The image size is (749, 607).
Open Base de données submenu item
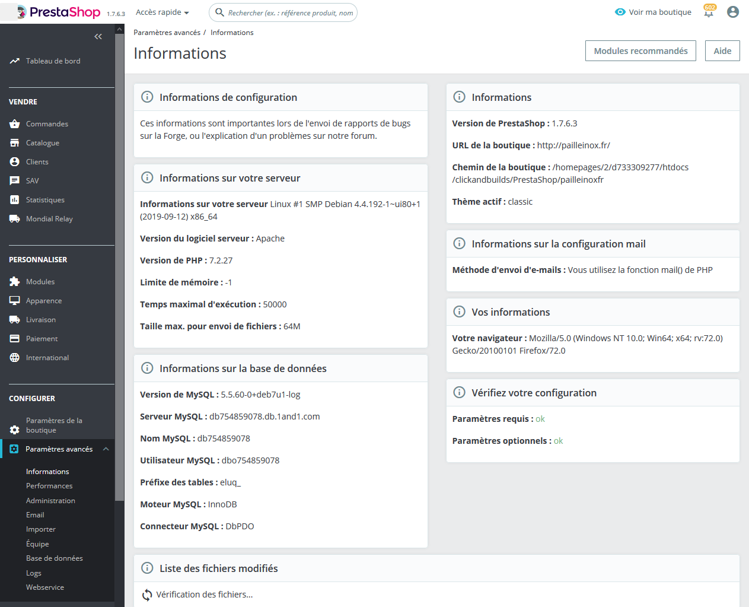[x=55, y=558]
